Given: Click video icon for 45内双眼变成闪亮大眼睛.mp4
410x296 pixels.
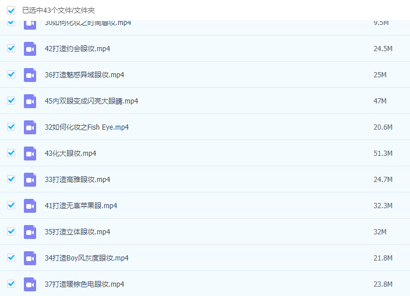Looking at the screenshot, I should [30, 101].
